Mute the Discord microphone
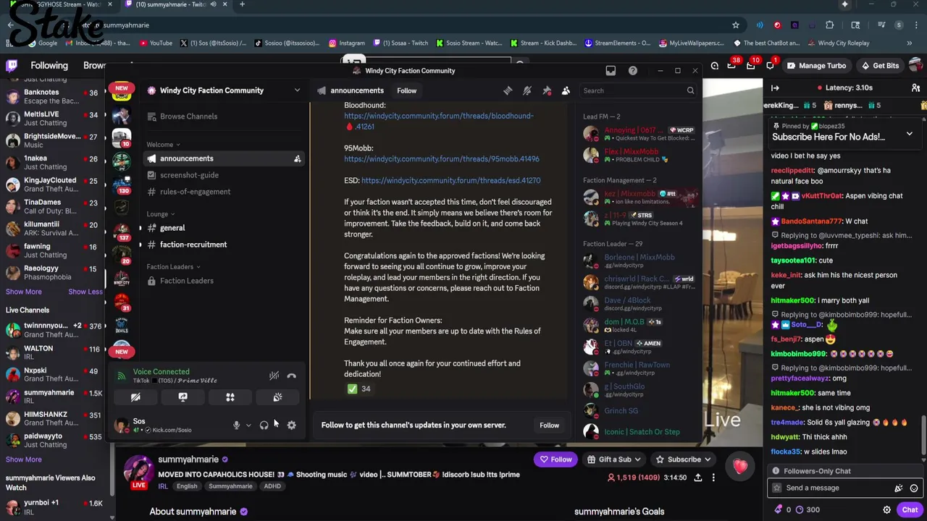 click(236, 425)
